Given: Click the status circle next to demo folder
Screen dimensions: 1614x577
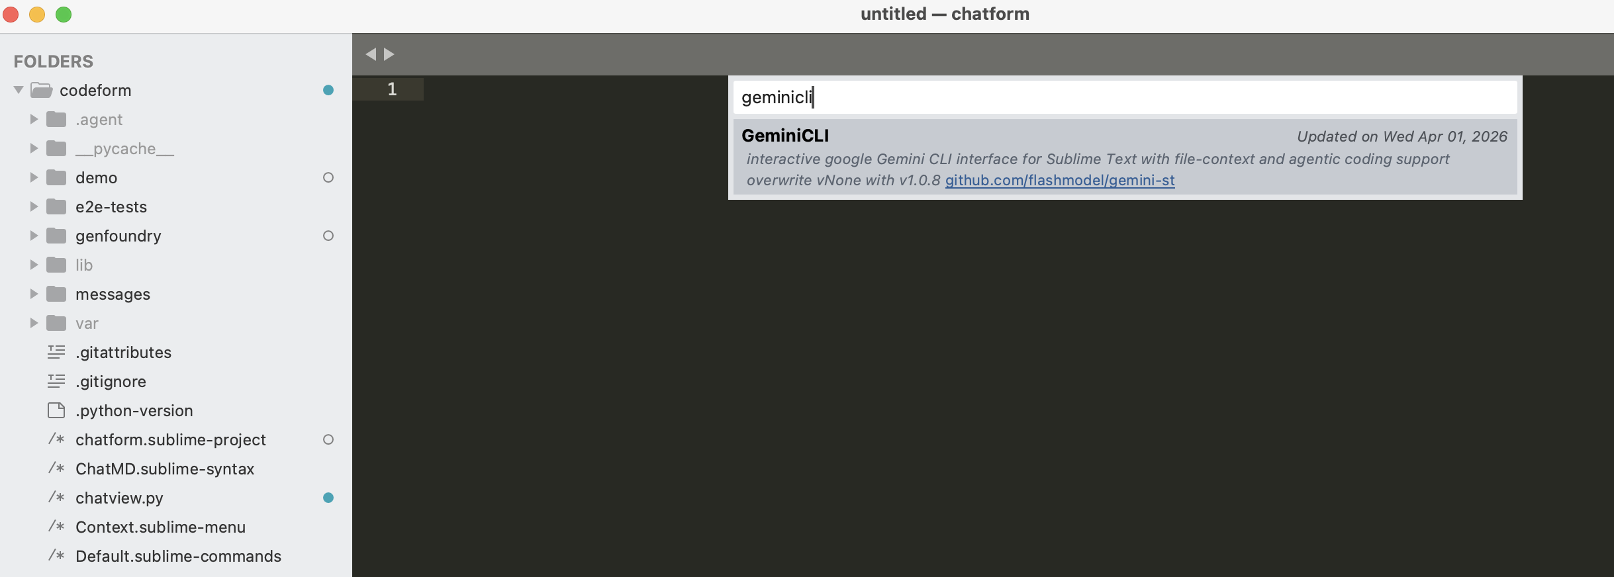Looking at the screenshot, I should [328, 178].
